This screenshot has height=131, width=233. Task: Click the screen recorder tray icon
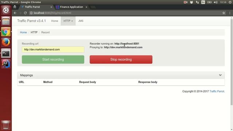(x=185, y=2)
